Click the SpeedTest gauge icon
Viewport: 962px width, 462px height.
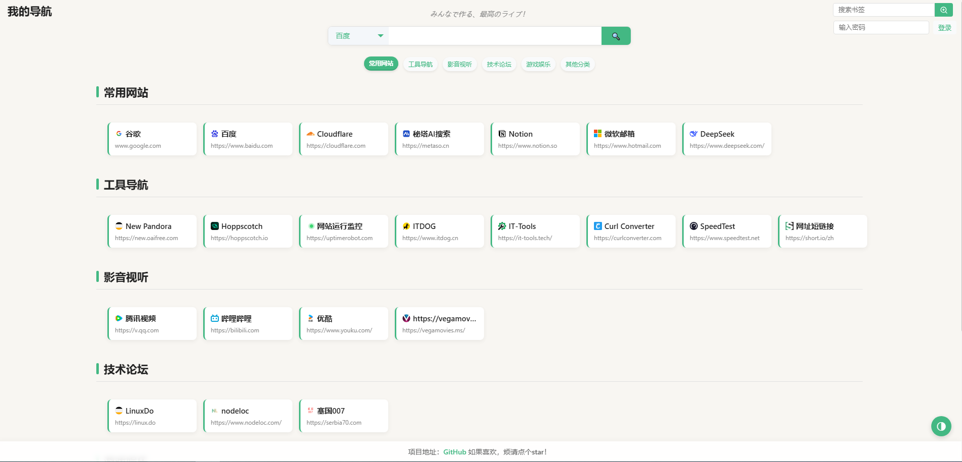click(x=694, y=226)
